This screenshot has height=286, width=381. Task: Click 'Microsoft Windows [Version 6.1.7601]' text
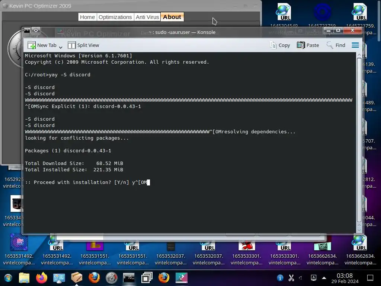click(x=78, y=56)
